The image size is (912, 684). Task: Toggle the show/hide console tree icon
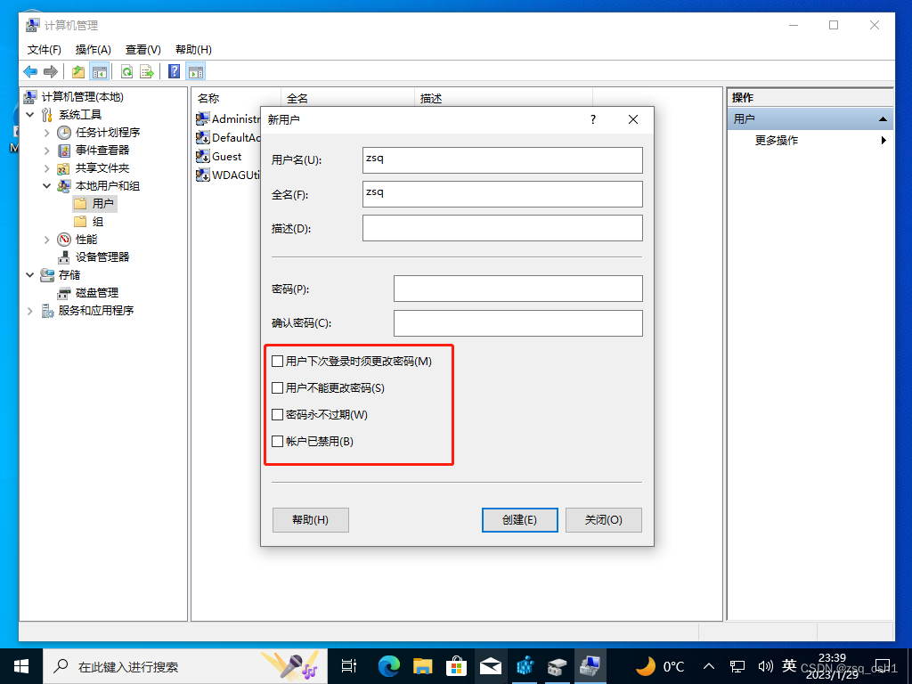pyautogui.click(x=100, y=71)
